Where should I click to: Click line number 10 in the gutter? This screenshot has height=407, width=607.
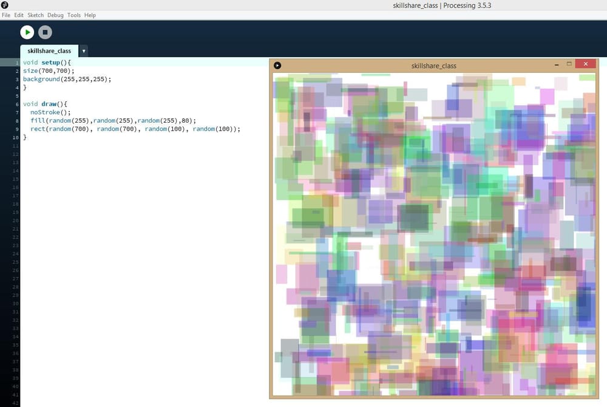[x=16, y=137]
